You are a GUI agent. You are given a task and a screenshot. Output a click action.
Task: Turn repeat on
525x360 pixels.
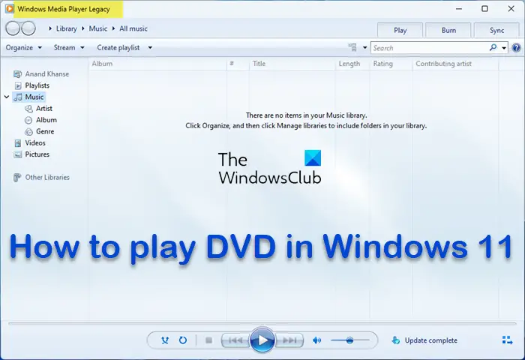click(x=183, y=340)
